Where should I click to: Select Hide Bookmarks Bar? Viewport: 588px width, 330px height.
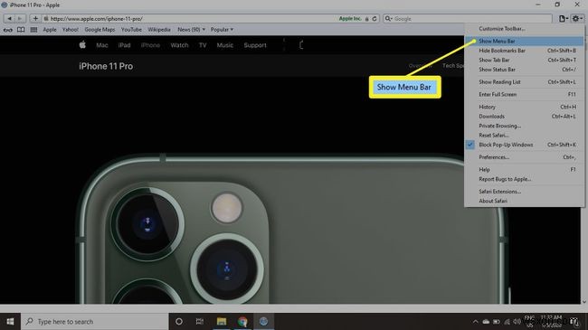coord(525,51)
